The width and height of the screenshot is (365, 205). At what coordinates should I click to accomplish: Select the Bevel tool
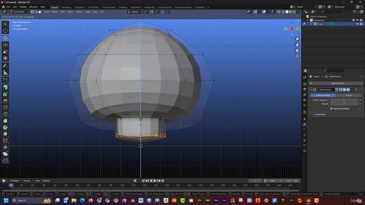[x=5, y=101]
